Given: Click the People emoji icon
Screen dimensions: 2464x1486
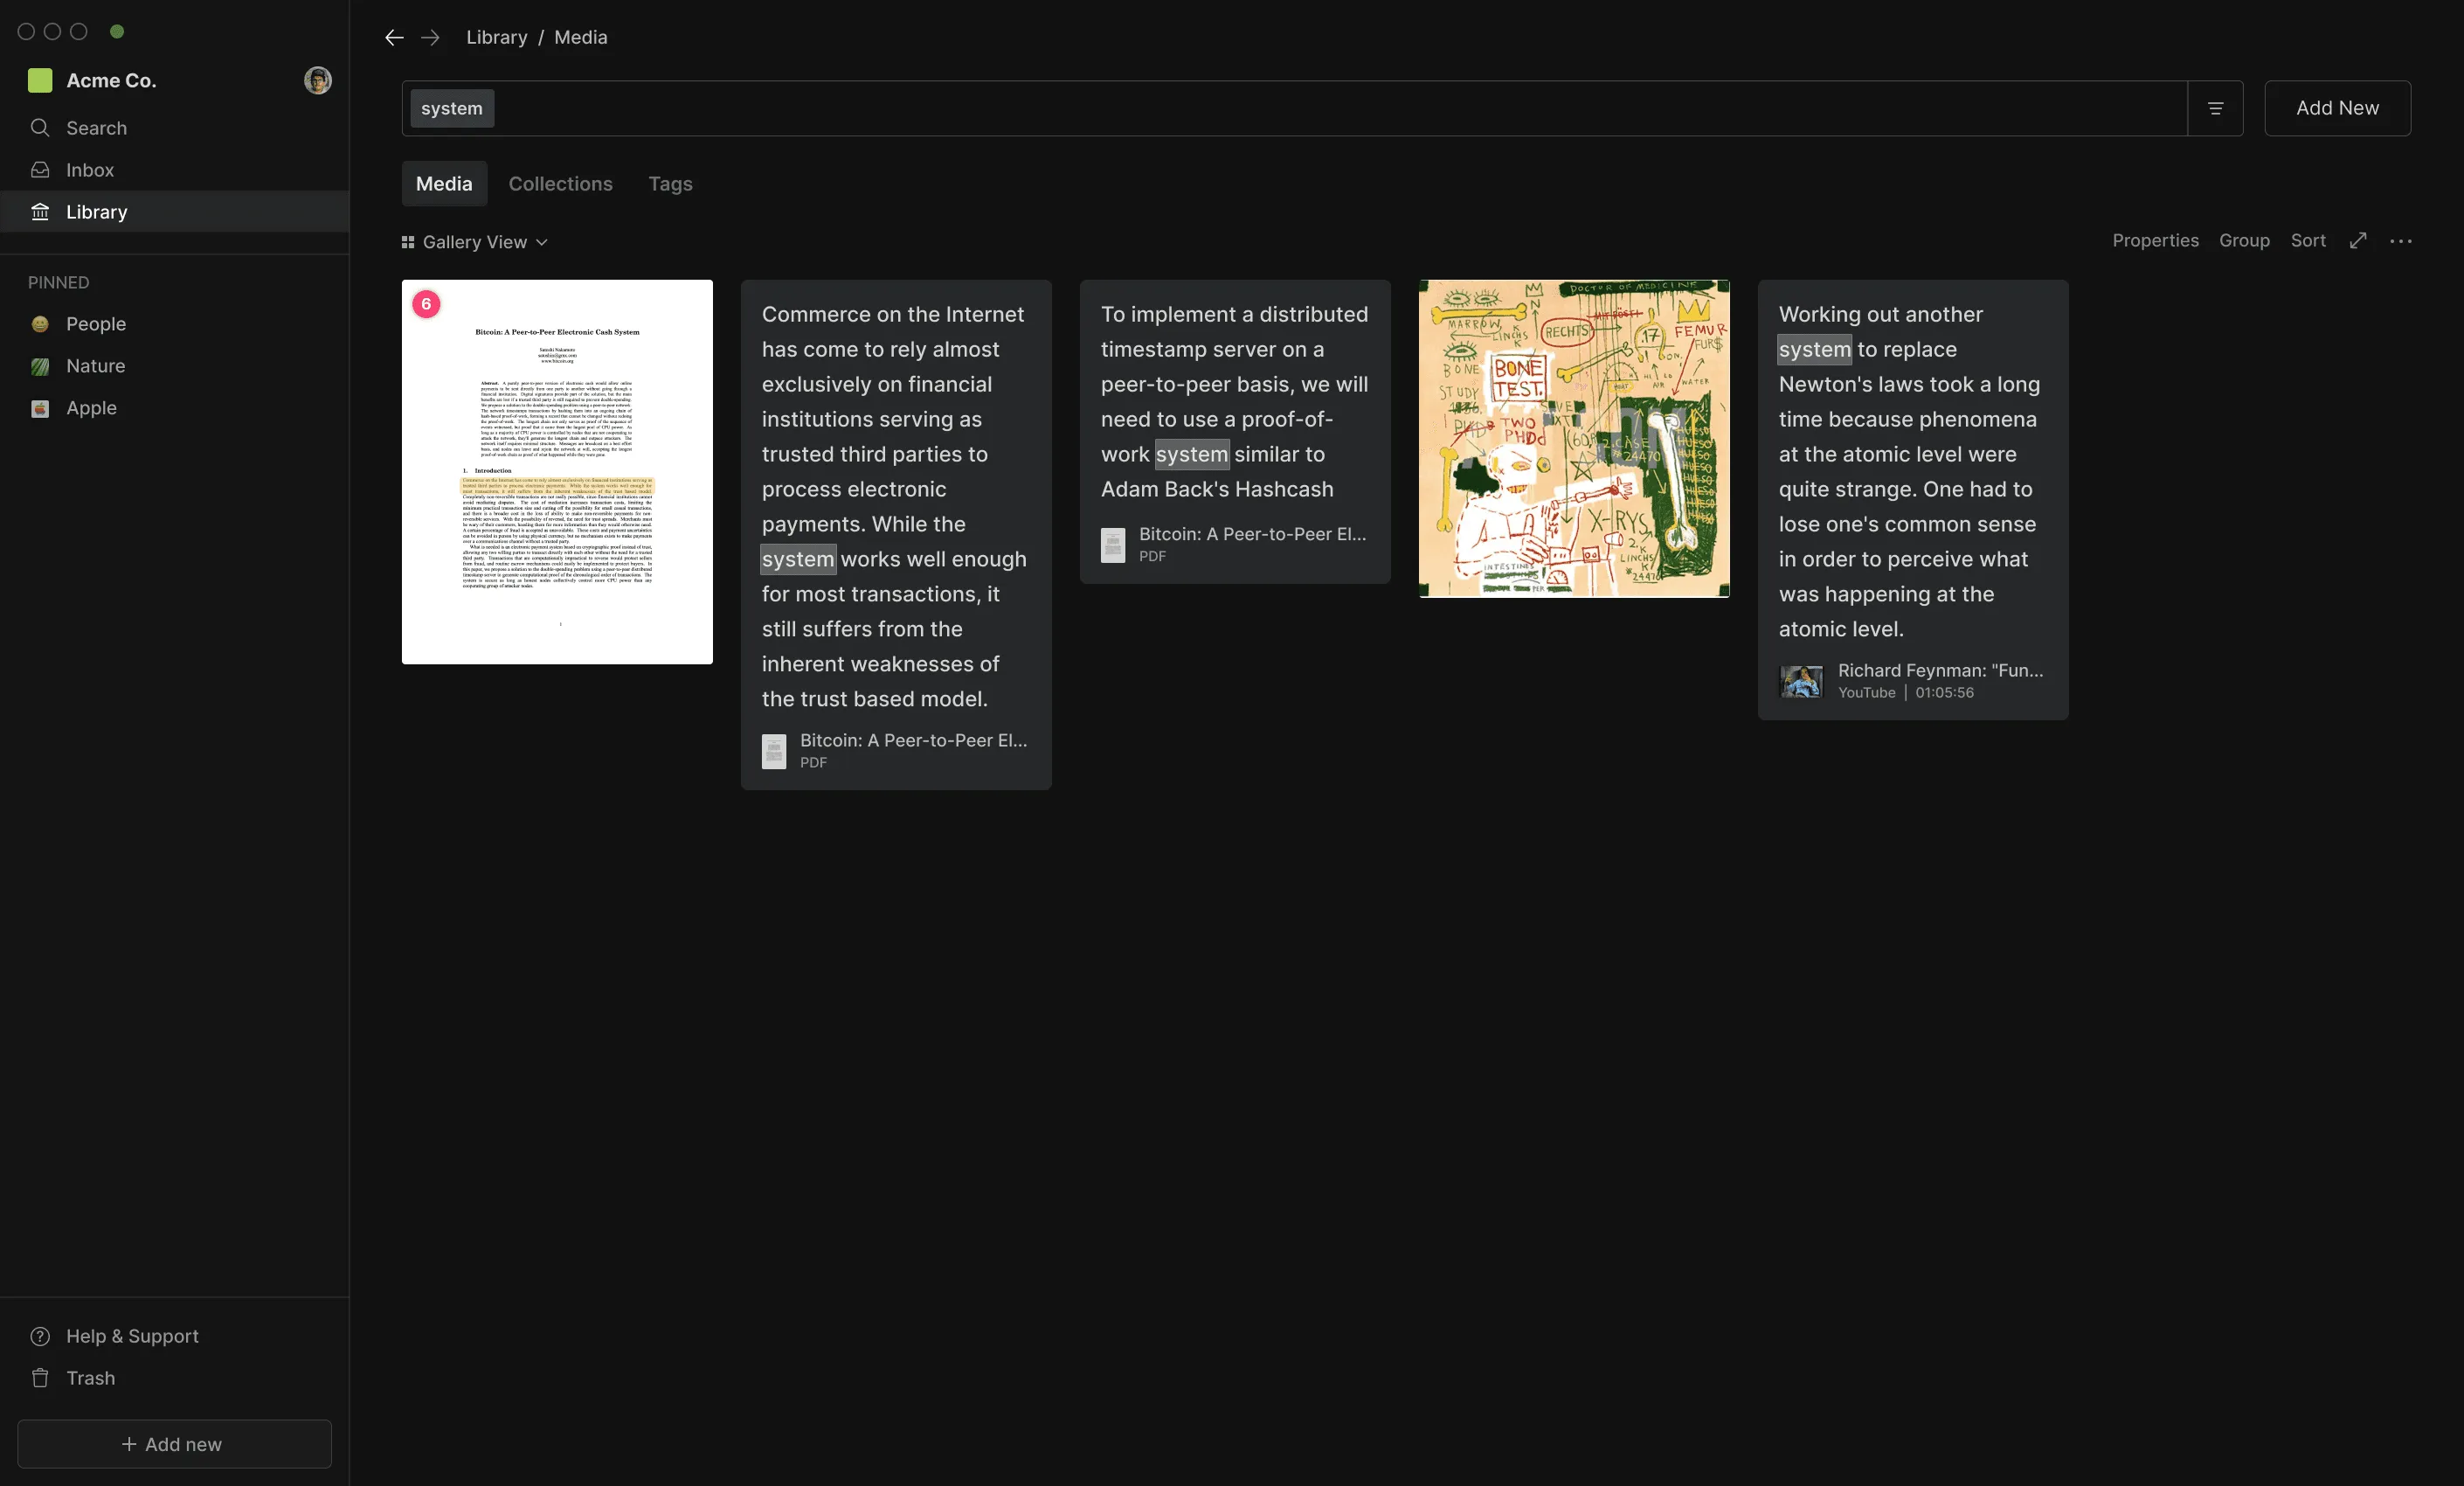Looking at the screenshot, I should (40, 324).
